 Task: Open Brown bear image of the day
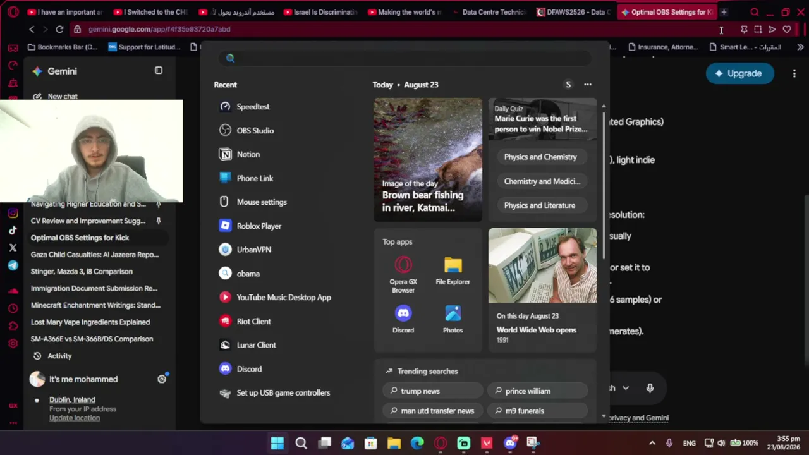428,159
